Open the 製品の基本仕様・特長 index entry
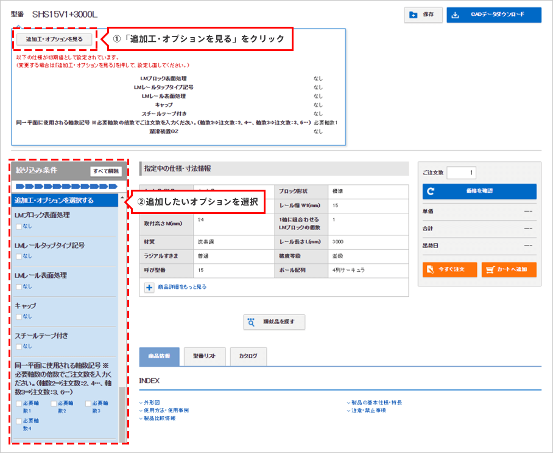 [376, 403]
